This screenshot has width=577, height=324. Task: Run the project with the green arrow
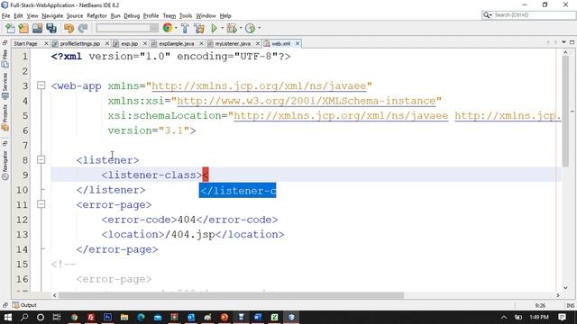pos(214,28)
